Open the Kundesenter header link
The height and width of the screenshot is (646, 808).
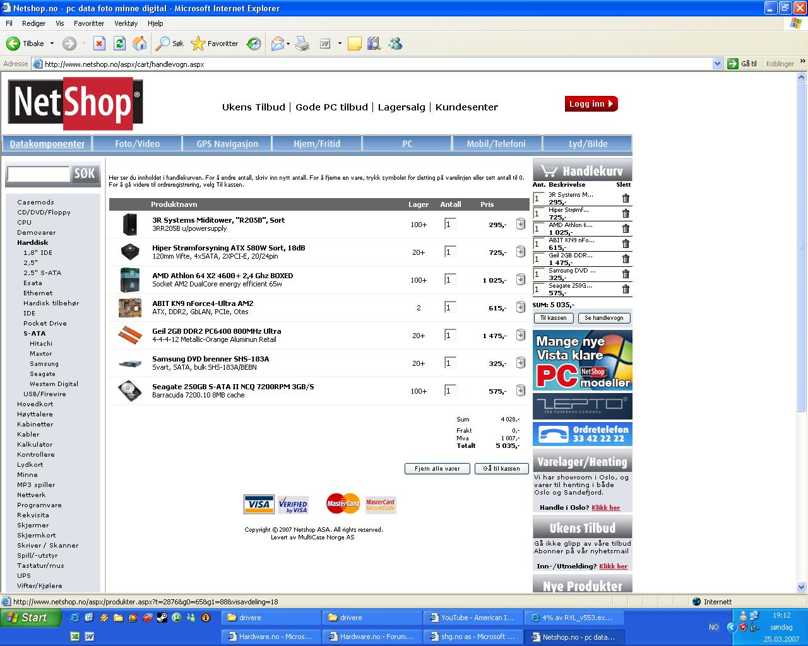tap(466, 107)
